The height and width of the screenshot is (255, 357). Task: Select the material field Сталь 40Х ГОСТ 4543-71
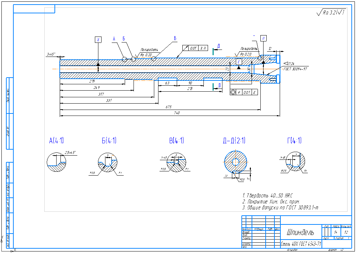coord(301,244)
